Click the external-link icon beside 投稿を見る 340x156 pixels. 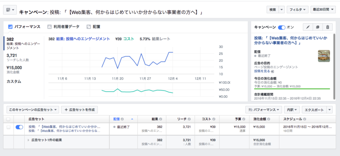(x=272, y=71)
